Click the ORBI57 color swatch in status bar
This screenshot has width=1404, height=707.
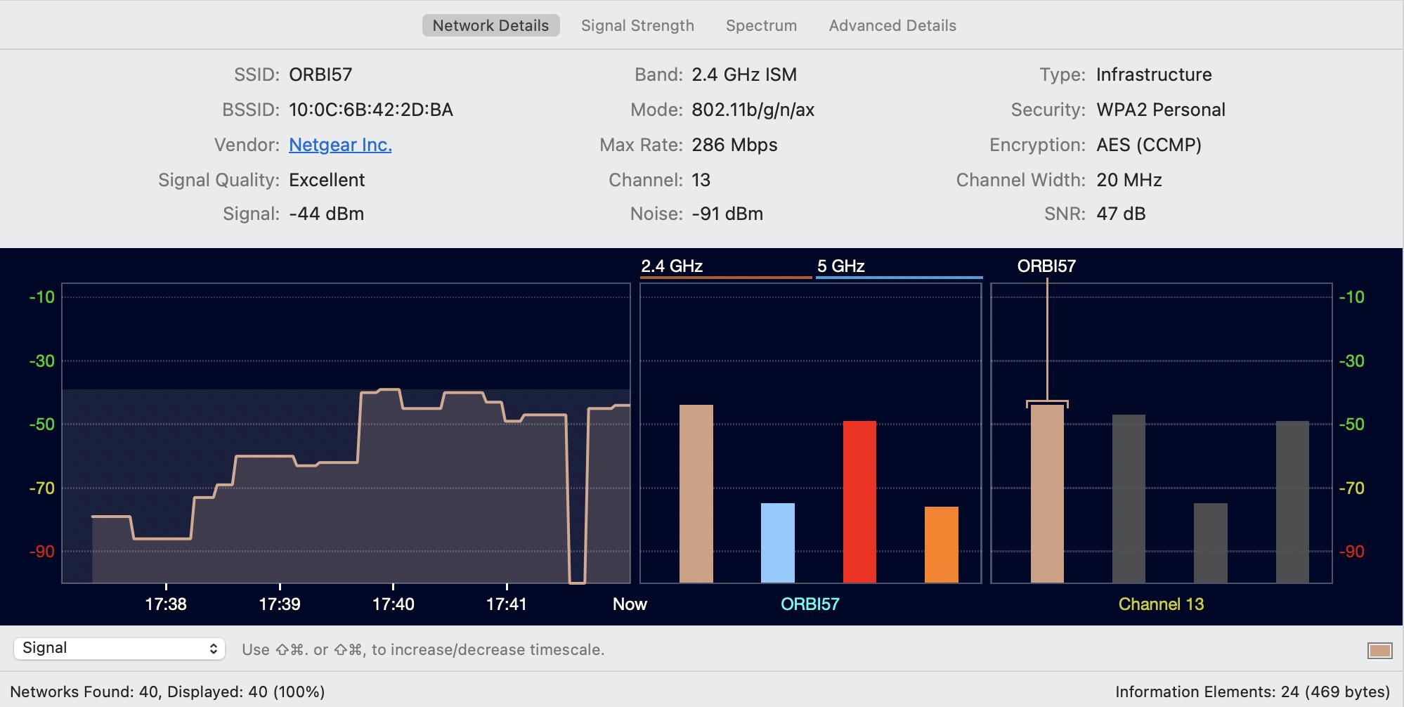pyautogui.click(x=1382, y=651)
